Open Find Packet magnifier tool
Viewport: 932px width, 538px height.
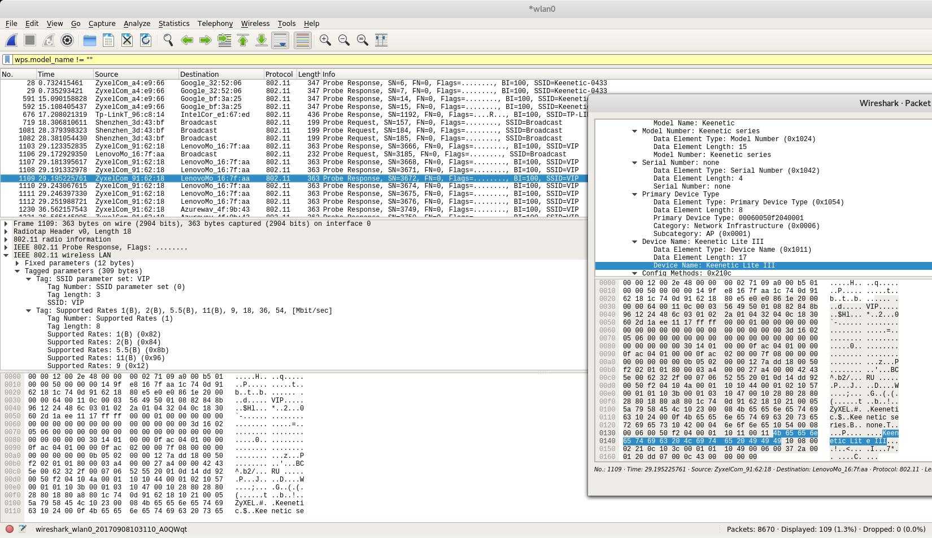pos(168,40)
